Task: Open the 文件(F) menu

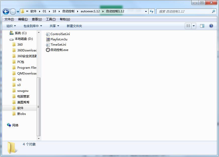Action: [x=9, y=19]
